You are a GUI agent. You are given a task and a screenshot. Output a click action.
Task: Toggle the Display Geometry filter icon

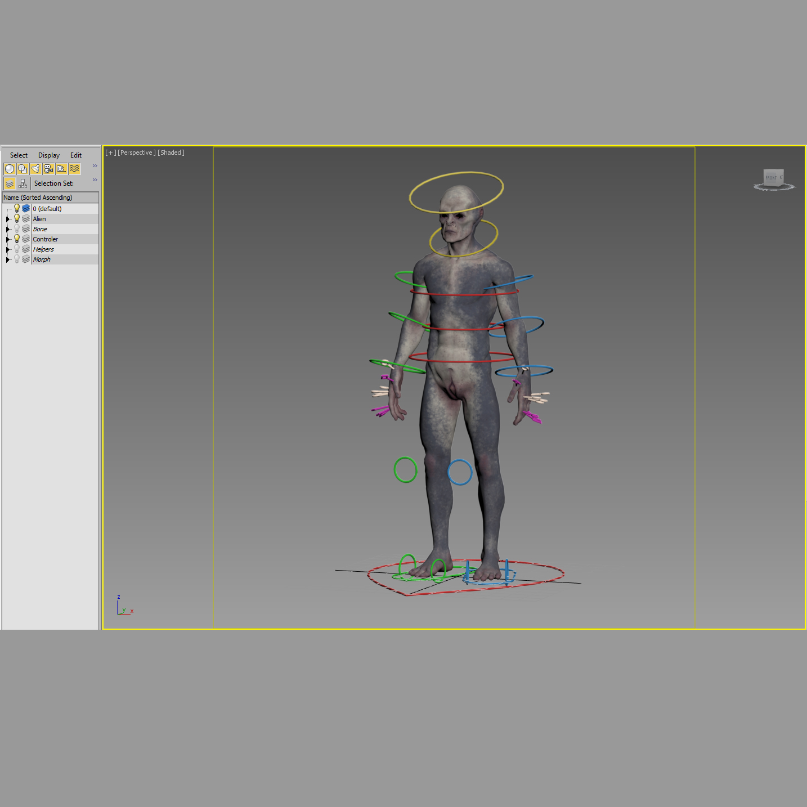(10, 168)
